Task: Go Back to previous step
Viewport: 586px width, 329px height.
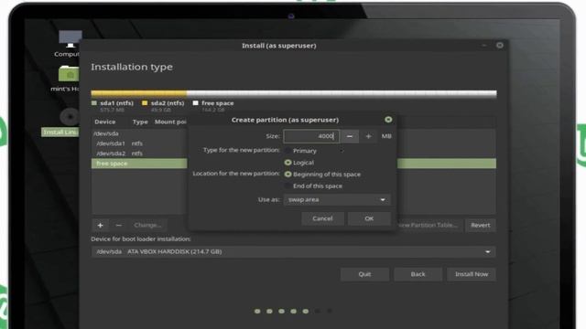Action: (x=418, y=274)
